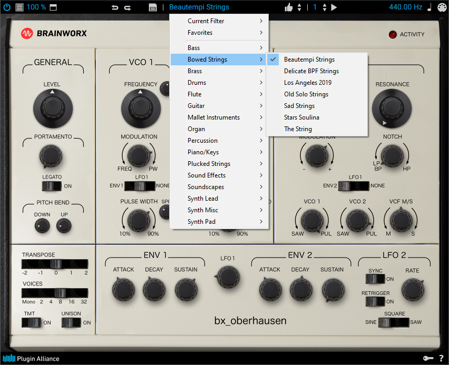
Task: Click the tuning note icon
Action: pos(430,7)
